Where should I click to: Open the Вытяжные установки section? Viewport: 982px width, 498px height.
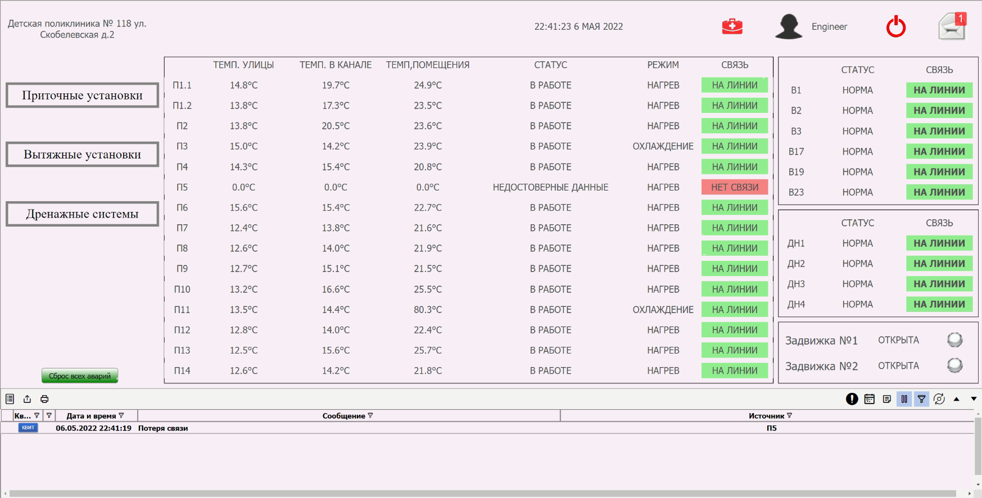pos(82,154)
